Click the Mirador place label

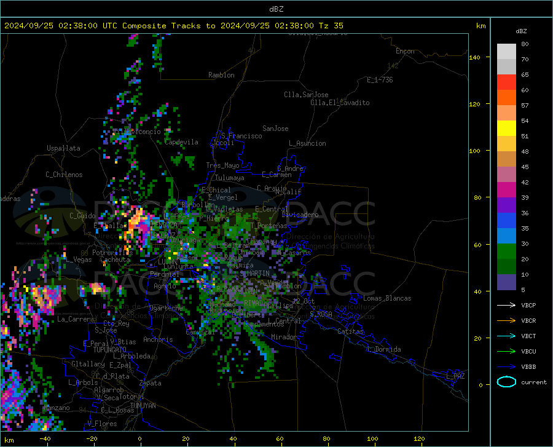pos(283,337)
